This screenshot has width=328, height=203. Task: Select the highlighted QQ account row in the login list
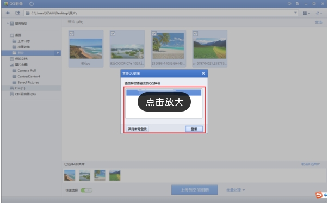pos(164,93)
